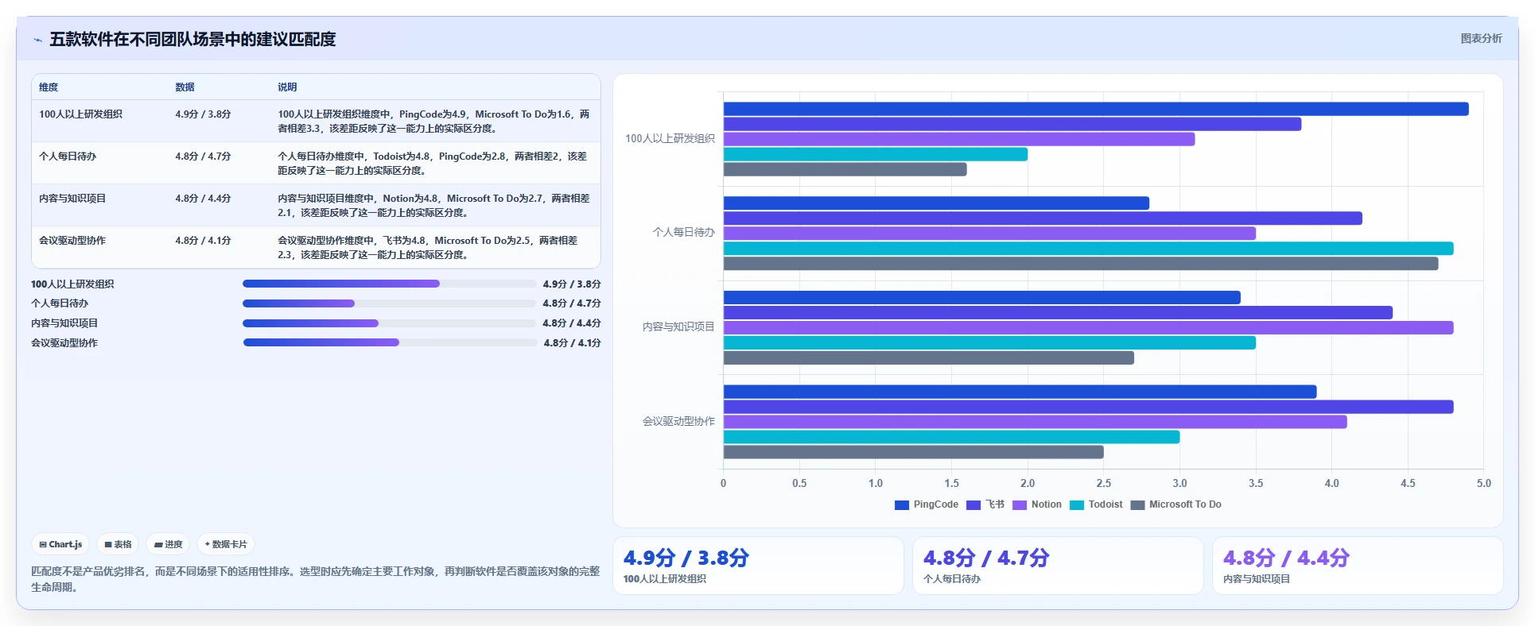The height and width of the screenshot is (626, 1535).
Task: Click Microsoft To Do bar for 会议驱动型协作
Action: point(914,452)
